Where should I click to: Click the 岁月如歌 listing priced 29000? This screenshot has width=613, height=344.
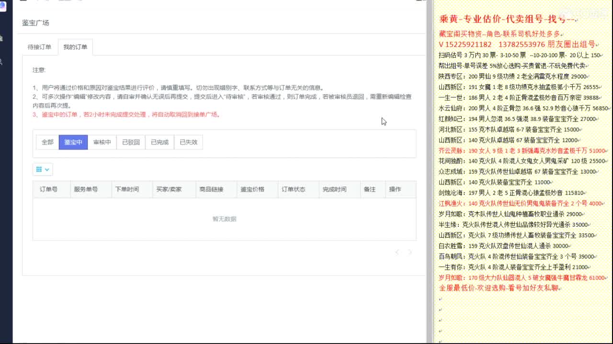[x=512, y=214]
